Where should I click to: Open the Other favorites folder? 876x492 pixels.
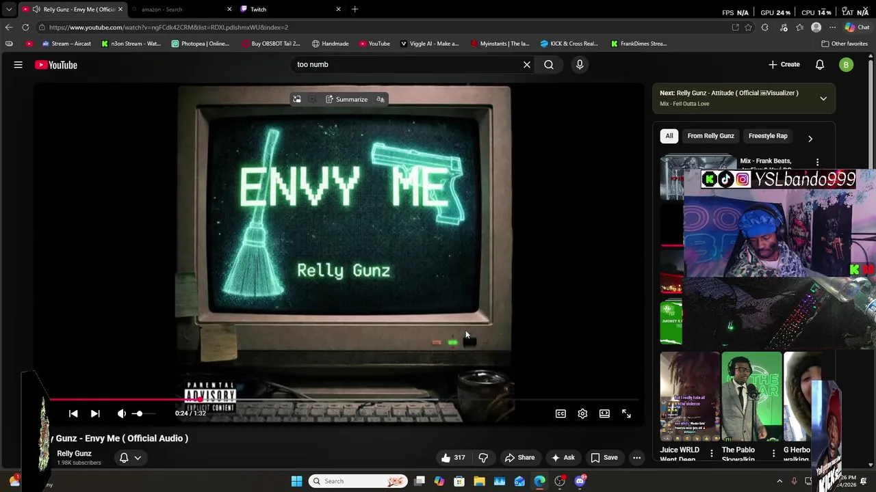tap(845, 44)
